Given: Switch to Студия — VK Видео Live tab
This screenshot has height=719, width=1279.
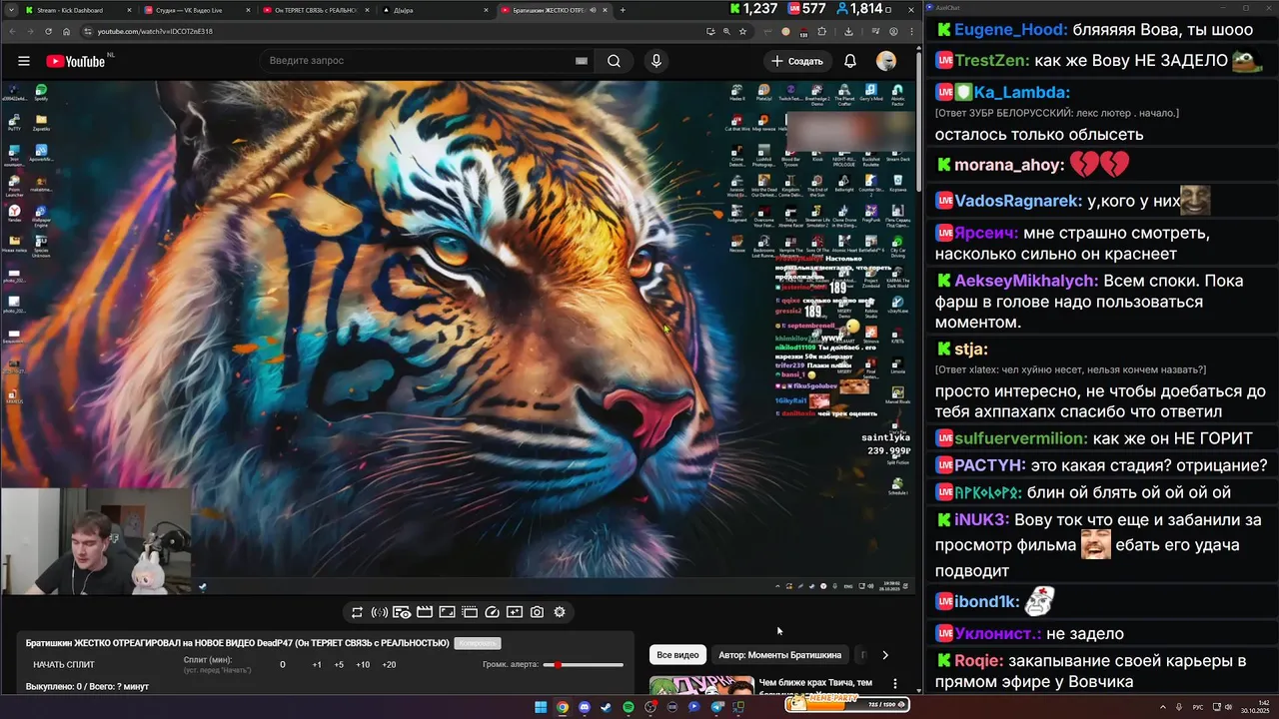Looking at the screenshot, I should pos(196,10).
